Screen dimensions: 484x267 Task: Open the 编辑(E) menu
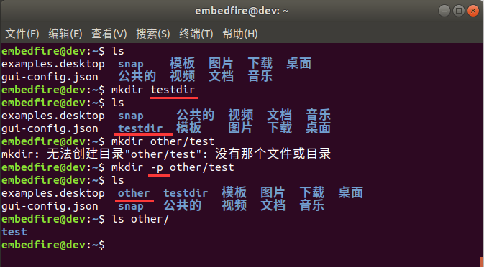coord(65,34)
